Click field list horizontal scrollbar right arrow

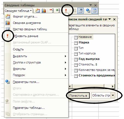click(113, 86)
